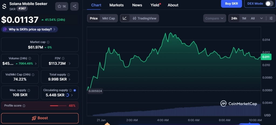Viewport: 276px width, 125px height.
Task: Click the verified circulating supply badge
Action: (75, 90)
